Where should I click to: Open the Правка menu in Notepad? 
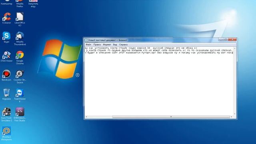click(x=97, y=44)
